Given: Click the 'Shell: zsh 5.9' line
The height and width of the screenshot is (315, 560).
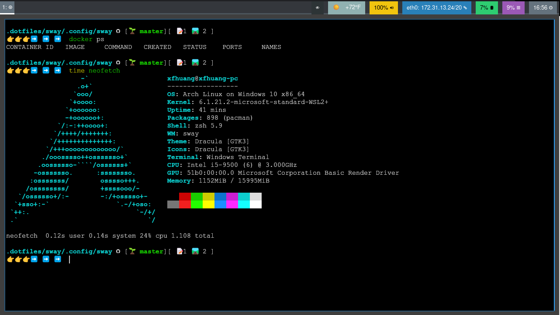Looking at the screenshot, I should (195, 126).
